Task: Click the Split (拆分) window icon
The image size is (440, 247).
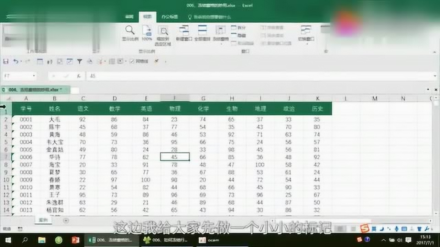Action: click(x=238, y=28)
